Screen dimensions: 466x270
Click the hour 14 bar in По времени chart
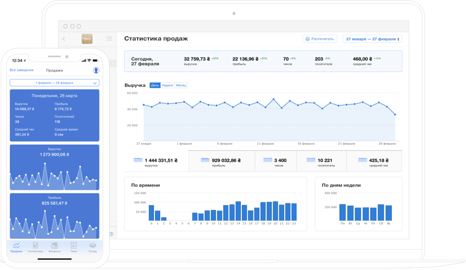point(238,211)
